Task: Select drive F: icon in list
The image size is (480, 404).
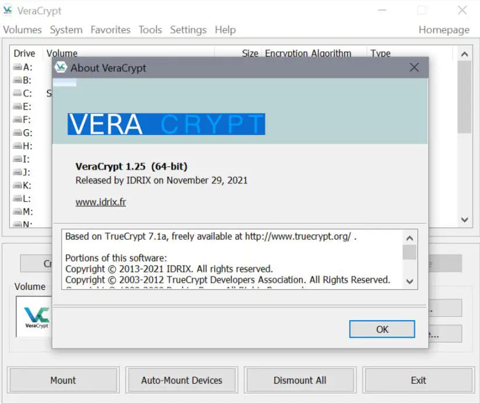Action: 17,119
